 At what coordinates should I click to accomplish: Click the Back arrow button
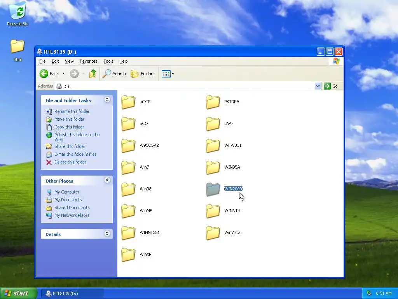pyautogui.click(x=49, y=74)
